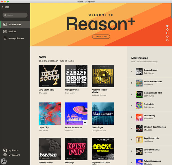Select the second carousel dot indicator

click(167, 29)
